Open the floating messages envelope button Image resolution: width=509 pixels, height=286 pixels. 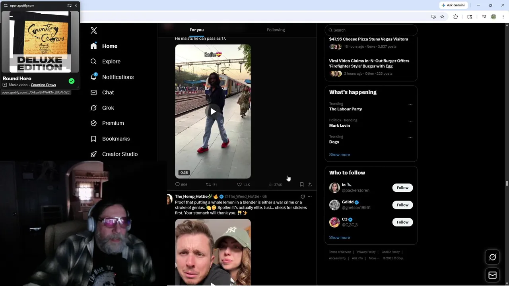click(x=492, y=275)
